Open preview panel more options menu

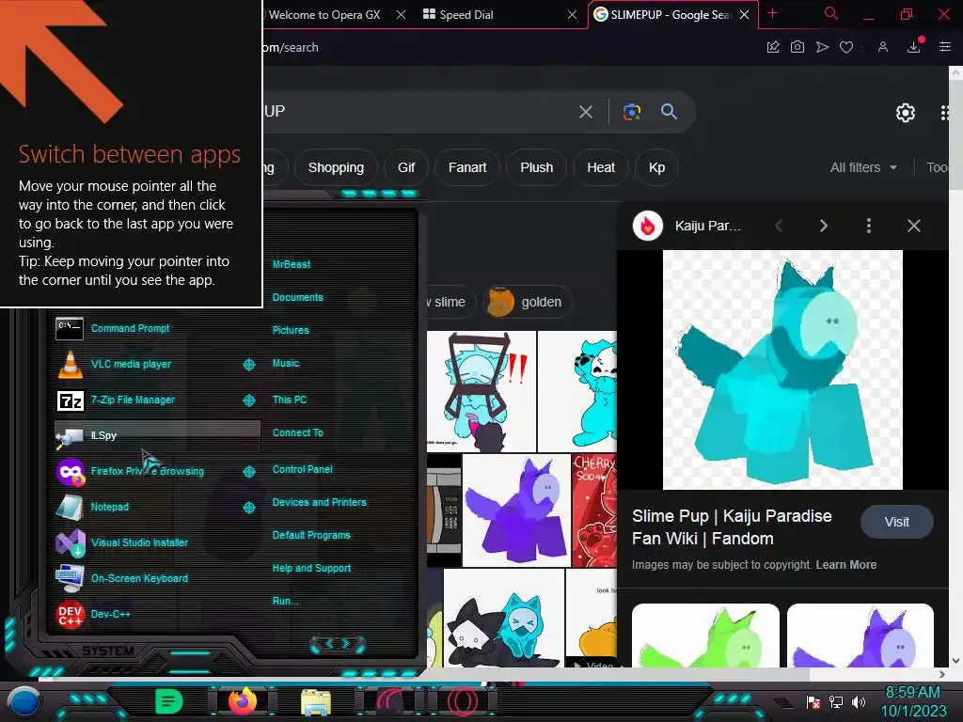pyautogui.click(x=868, y=226)
